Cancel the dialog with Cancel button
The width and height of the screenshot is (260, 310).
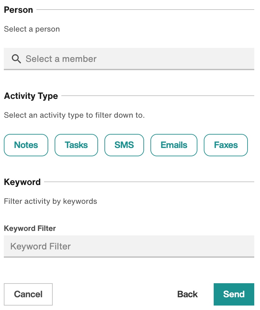coord(28,294)
